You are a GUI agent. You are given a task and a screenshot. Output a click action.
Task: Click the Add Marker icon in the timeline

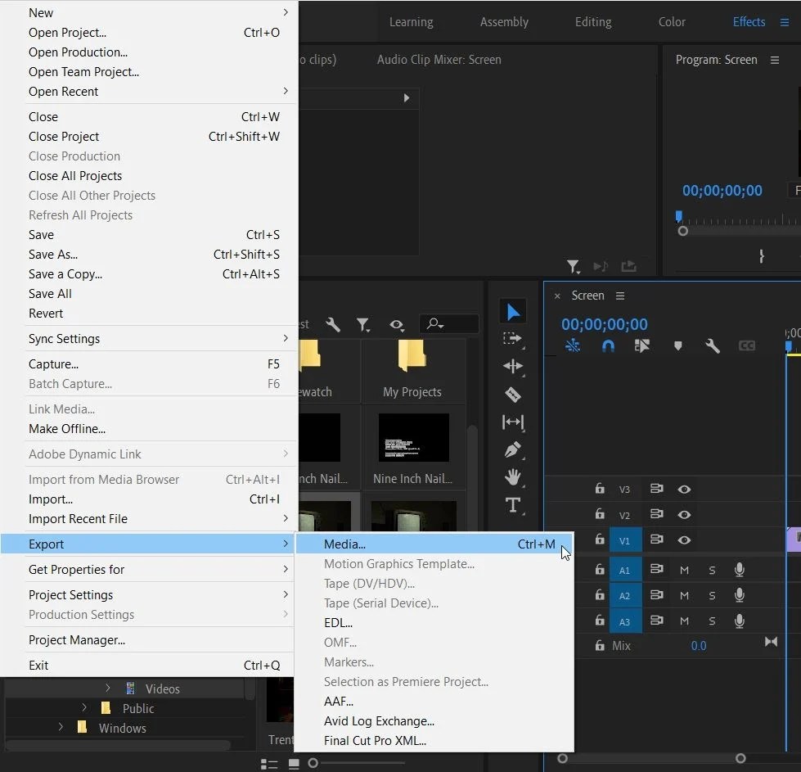677,345
